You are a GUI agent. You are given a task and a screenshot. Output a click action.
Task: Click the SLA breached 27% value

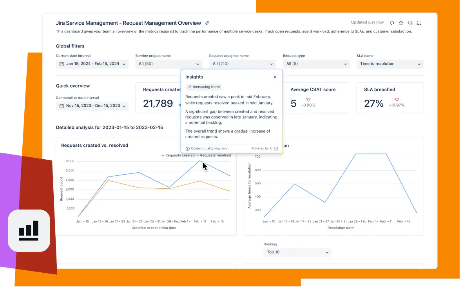point(374,103)
